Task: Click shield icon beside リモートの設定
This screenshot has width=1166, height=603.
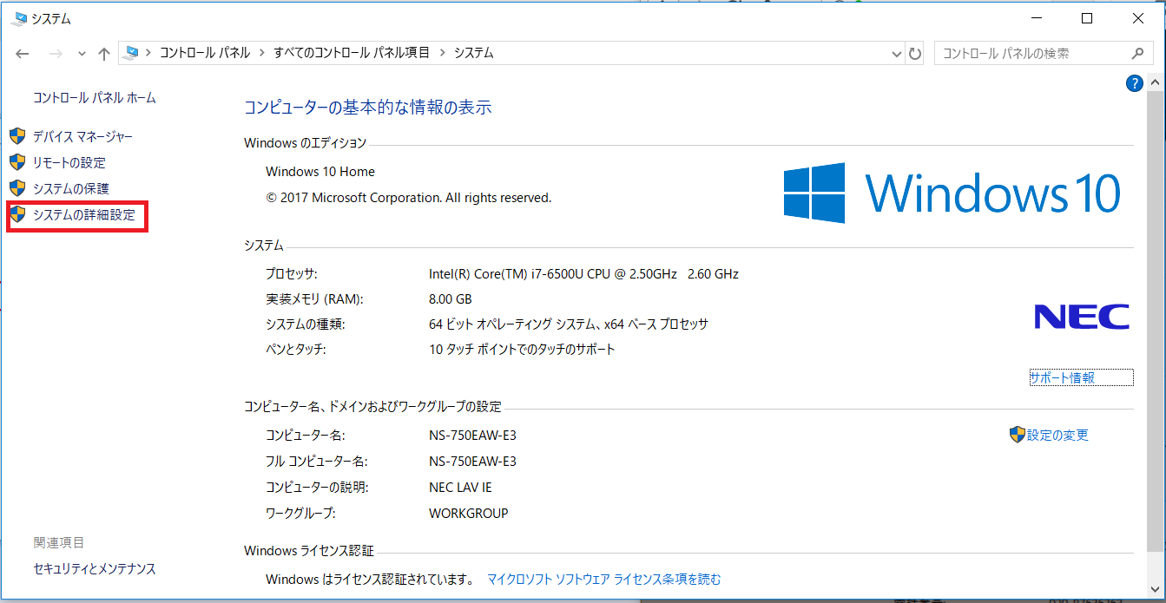Action: click(x=17, y=162)
